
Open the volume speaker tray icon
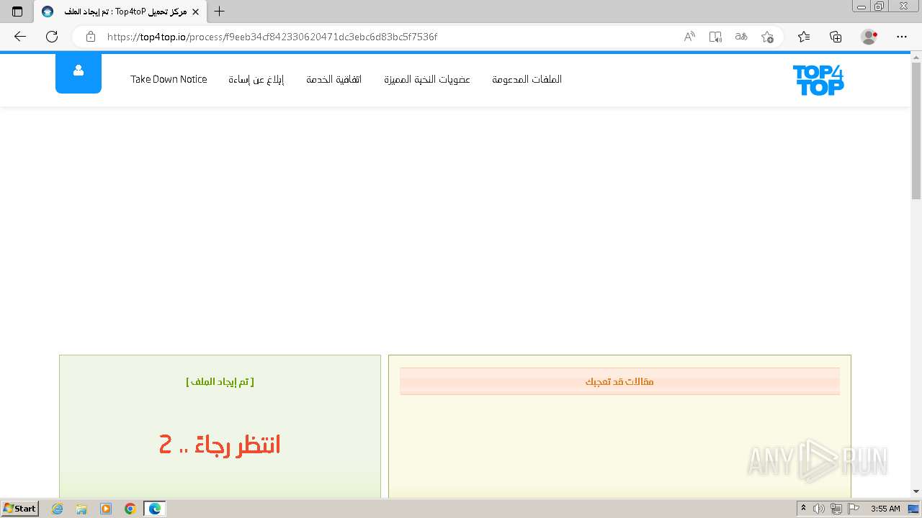click(x=819, y=509)
